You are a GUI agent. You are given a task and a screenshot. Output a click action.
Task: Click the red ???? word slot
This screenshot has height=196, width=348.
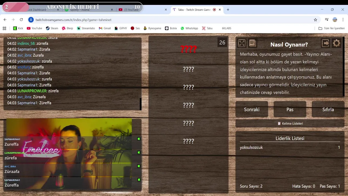tap(188, 49)
